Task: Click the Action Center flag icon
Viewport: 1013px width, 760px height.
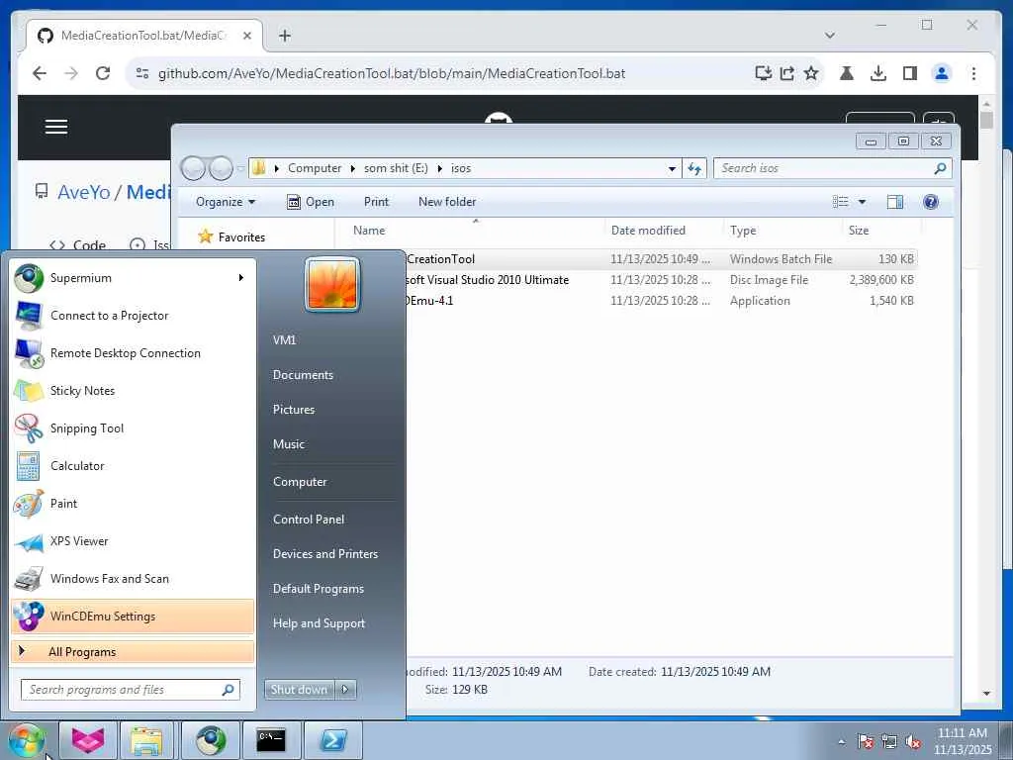Action: [x=866, y=742]
